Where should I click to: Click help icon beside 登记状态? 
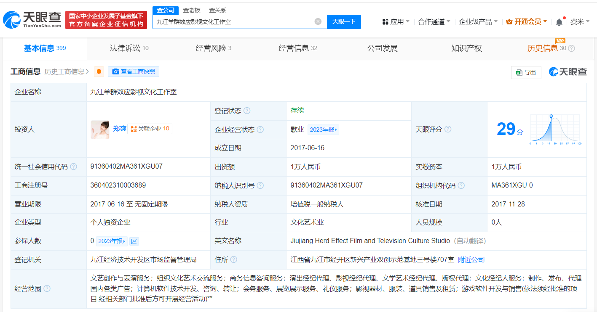247,111
